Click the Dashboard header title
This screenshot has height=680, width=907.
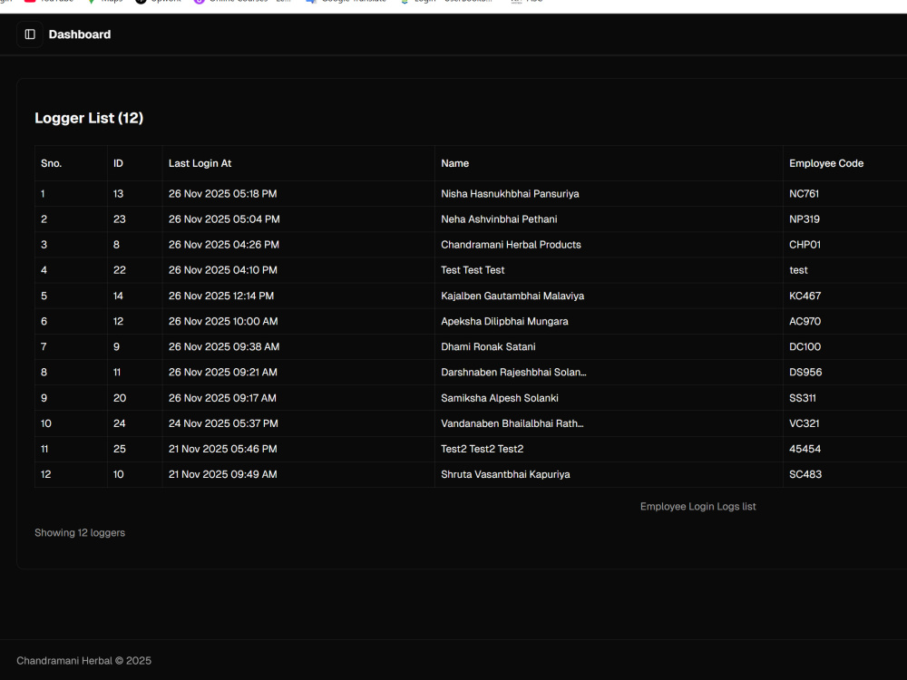pos(80,34)
